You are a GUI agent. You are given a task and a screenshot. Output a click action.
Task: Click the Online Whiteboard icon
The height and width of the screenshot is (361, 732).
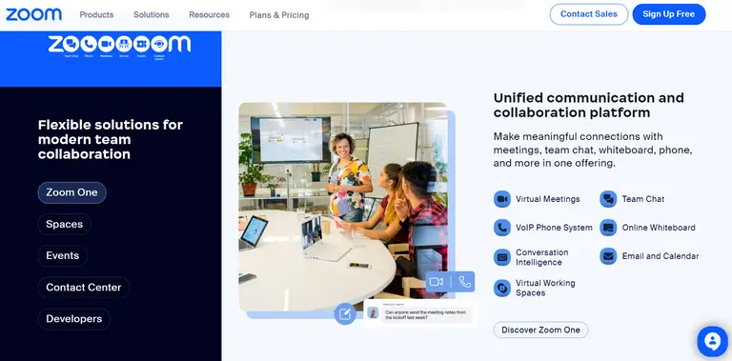click(x=608, y=228)
